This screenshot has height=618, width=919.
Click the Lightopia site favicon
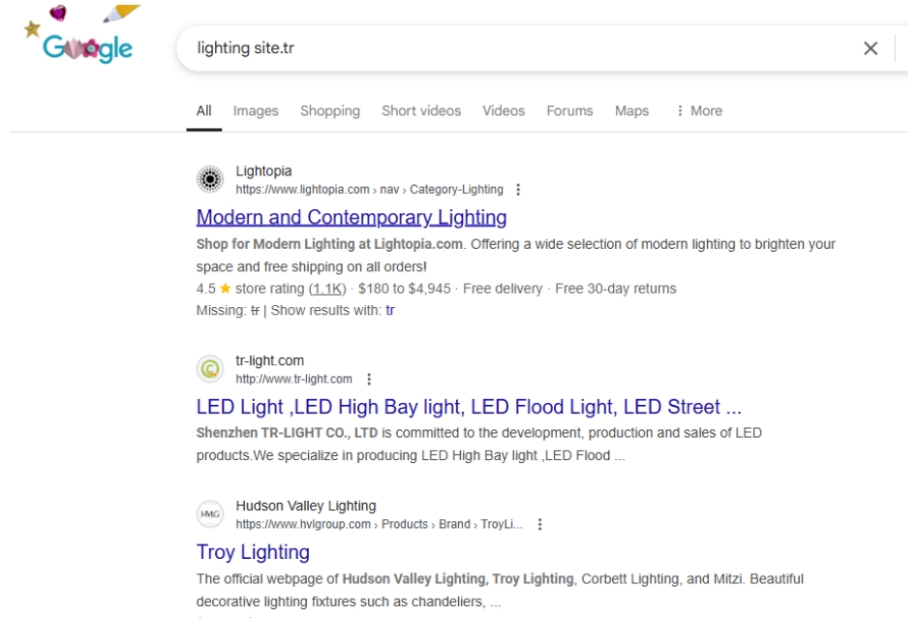click(x=210, y=179)
